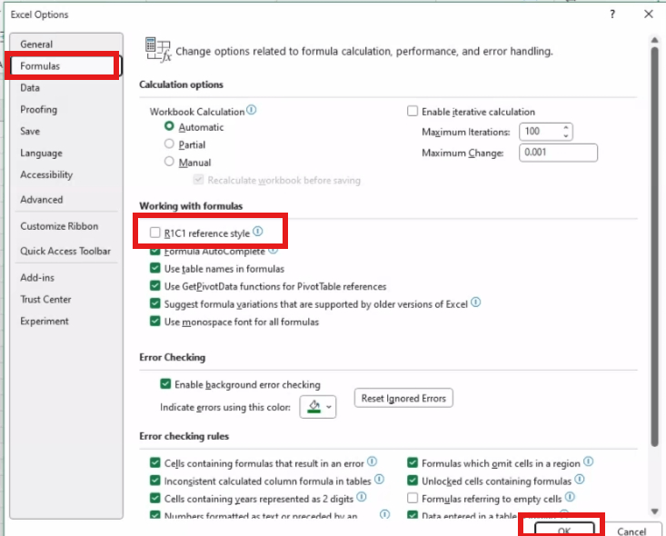The image size is (666, 536).
Task: Click info icon next to Workbook Calculation
Action: coord(252,110)
